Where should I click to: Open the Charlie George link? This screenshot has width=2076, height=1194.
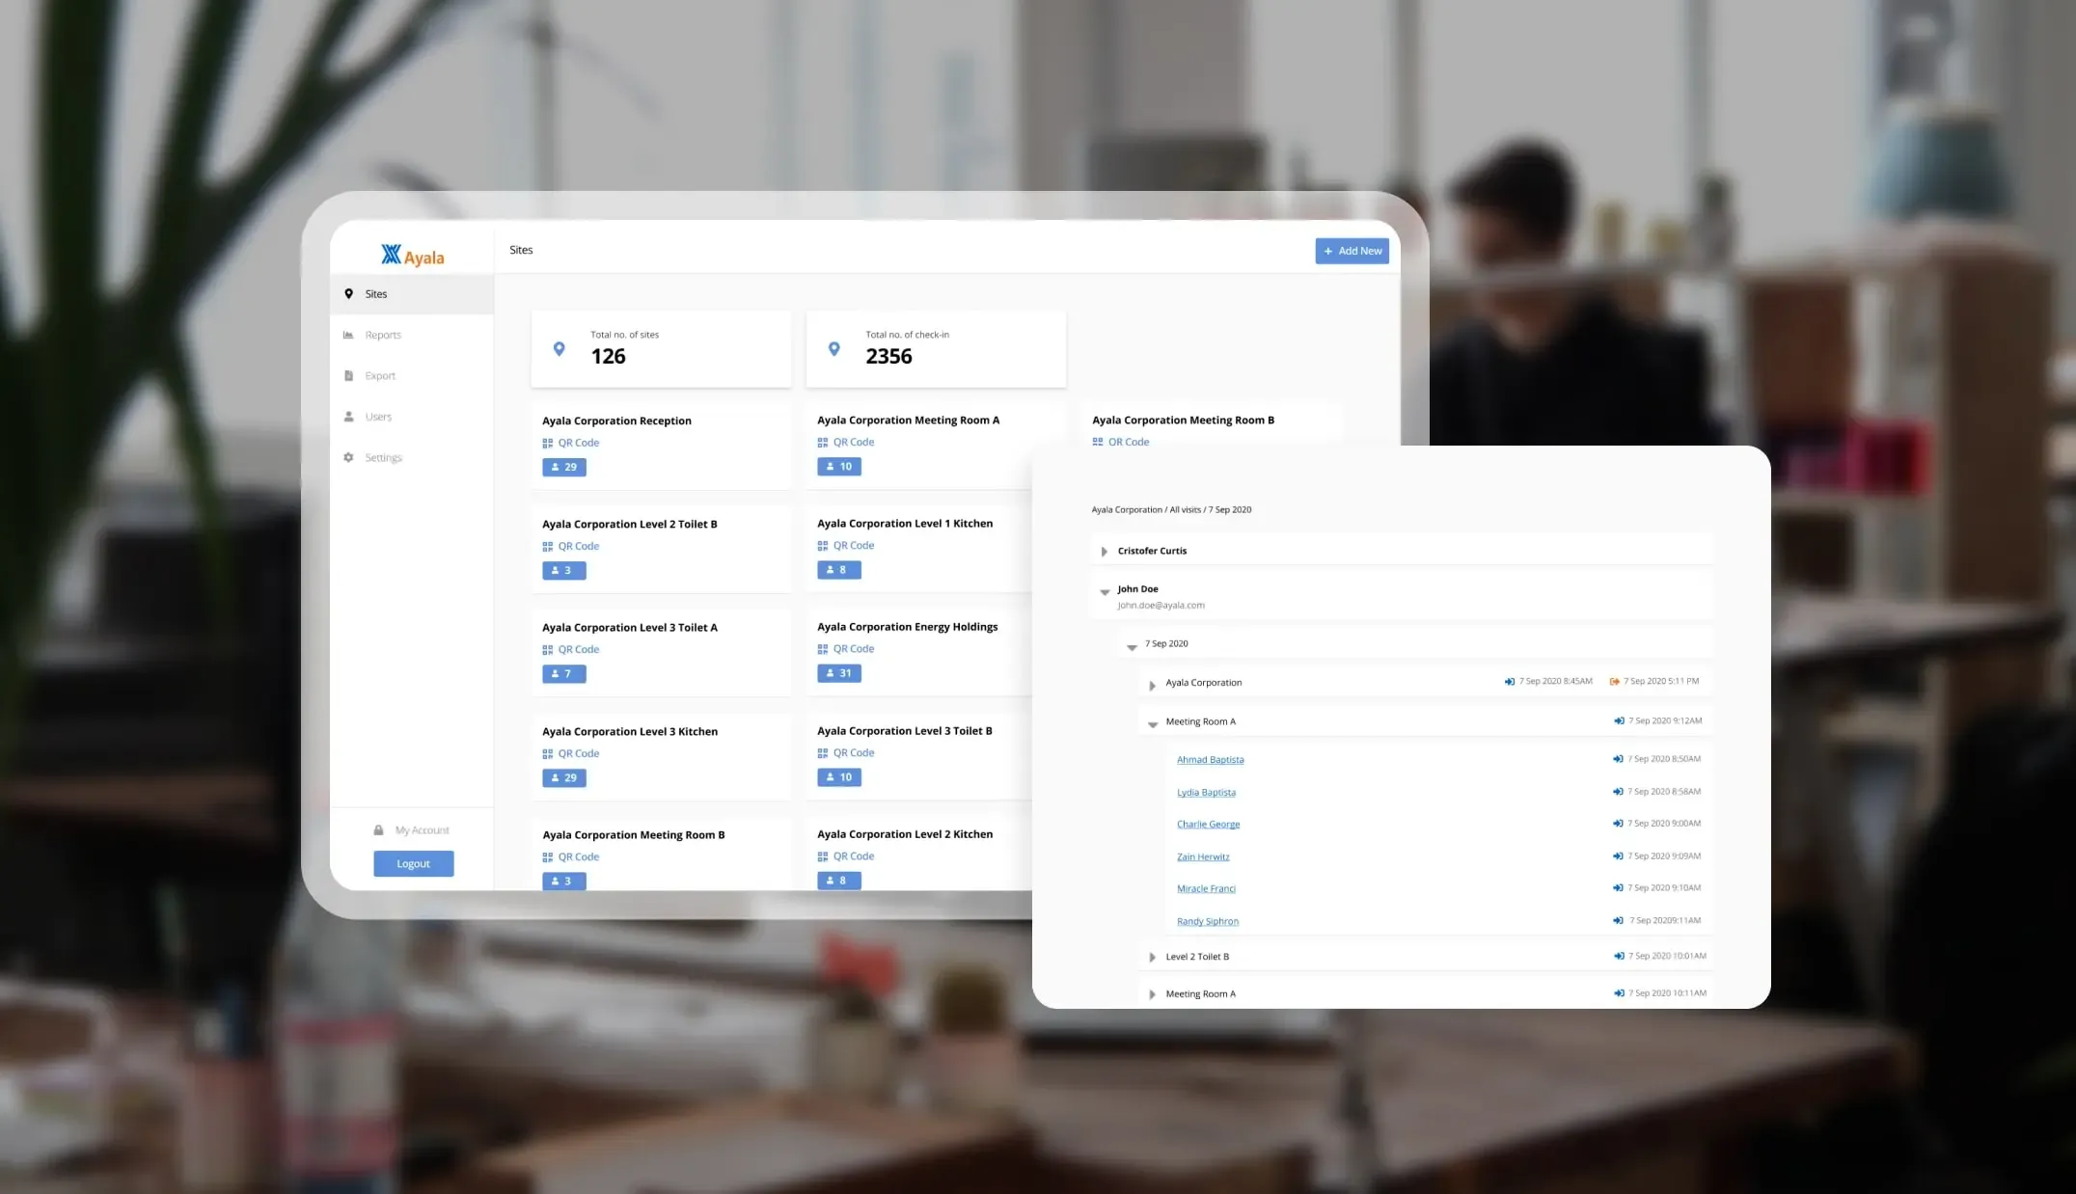tap(1209, 825)
